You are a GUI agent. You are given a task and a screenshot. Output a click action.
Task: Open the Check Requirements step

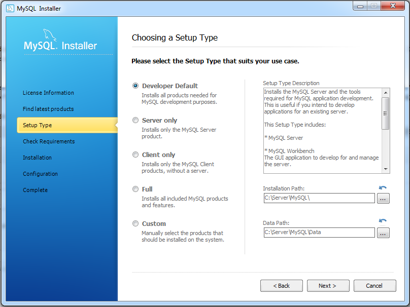[x=49, y=141]
